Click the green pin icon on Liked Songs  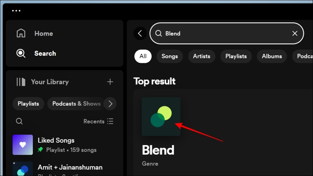(40, 150)
